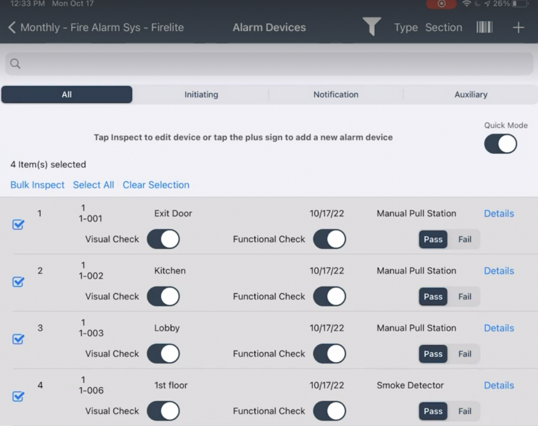Screen dimensions: 538x426
Task: Open Details for the Smoke Detector
Action: point(499,385)
